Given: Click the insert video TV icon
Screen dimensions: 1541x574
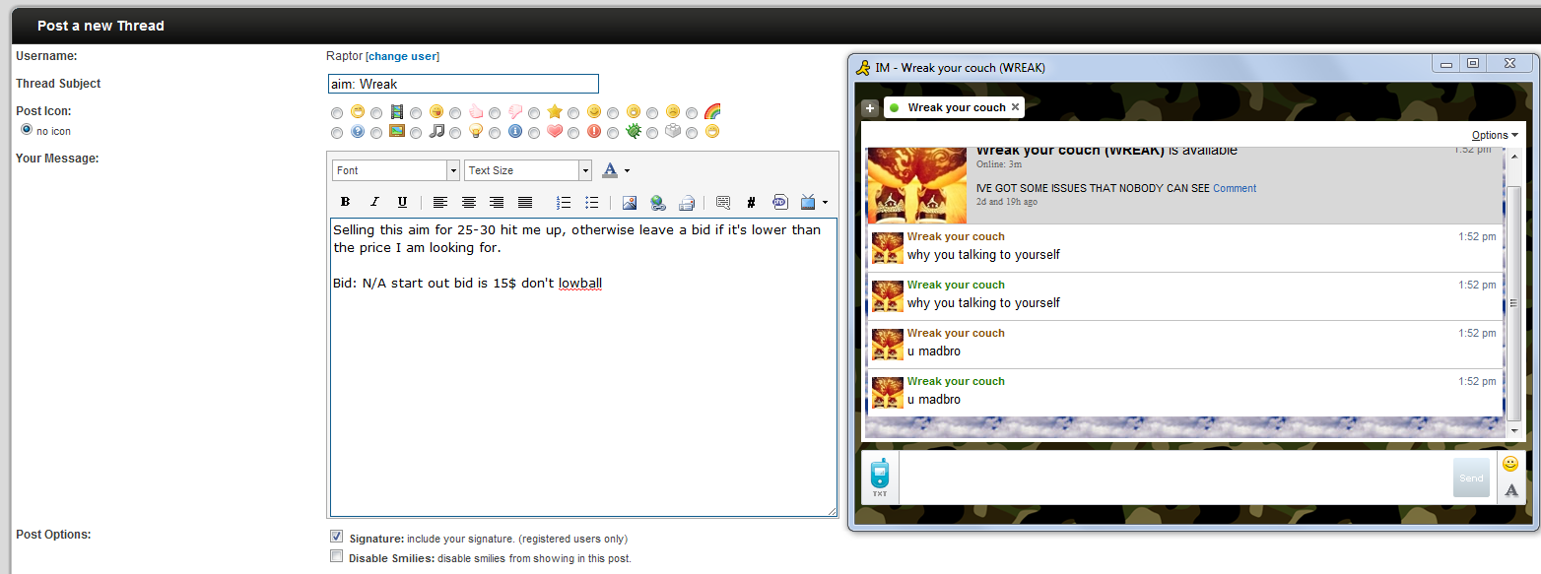Looking at the screenshot, I should pyautogui.click(x=808, y=202).
